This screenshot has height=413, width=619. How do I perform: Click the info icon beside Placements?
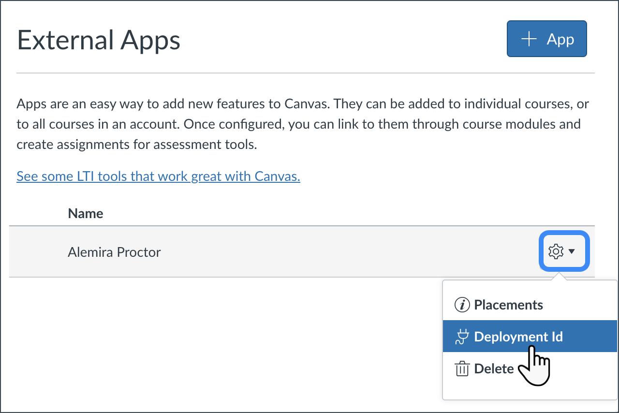point(462,305)
